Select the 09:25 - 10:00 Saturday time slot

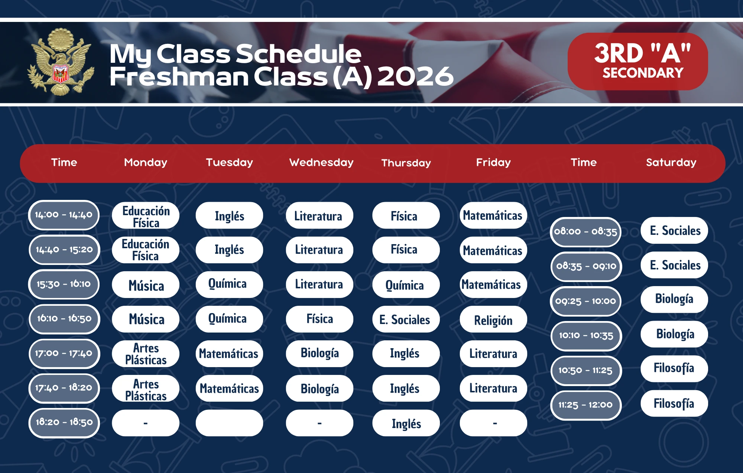[586, 301]
